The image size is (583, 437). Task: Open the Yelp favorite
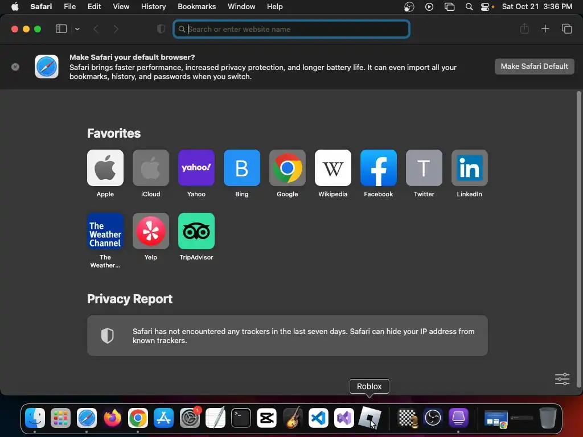[x=150, y=231]
